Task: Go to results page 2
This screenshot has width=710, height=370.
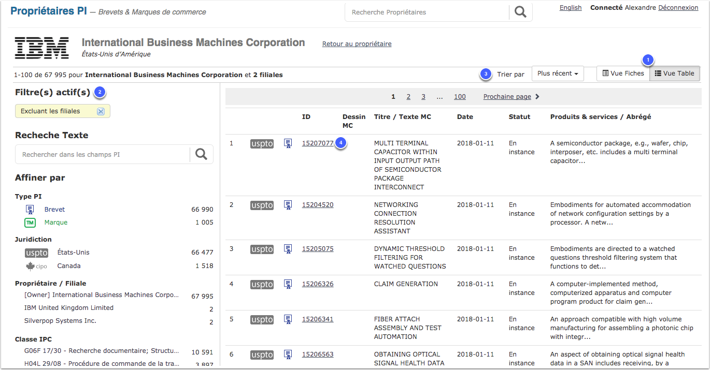Action: [408, 97]
